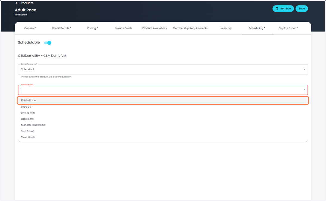This screenshot has height=201, width=326.
Task: Open the Select Resource dropdown arrow
Action: click(x=304, y=69)
